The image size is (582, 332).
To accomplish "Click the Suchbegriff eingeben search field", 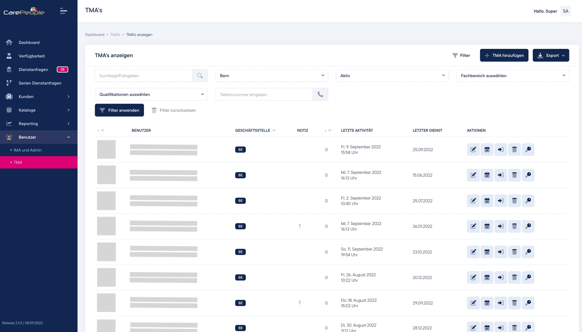I will coord(143,76).
